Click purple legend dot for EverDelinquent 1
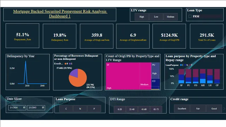Screen dimensions: 226x127 [70, 64]
